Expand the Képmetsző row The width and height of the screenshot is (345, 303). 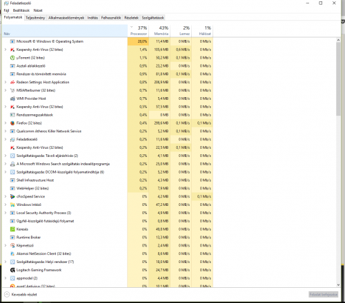click(6, 246)
